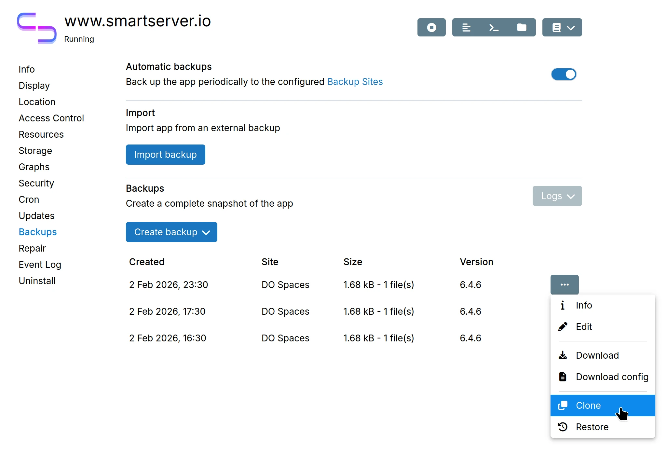Select Clone from the backup menu
This screenshot has height=454, width=668.
pos(588,406)
